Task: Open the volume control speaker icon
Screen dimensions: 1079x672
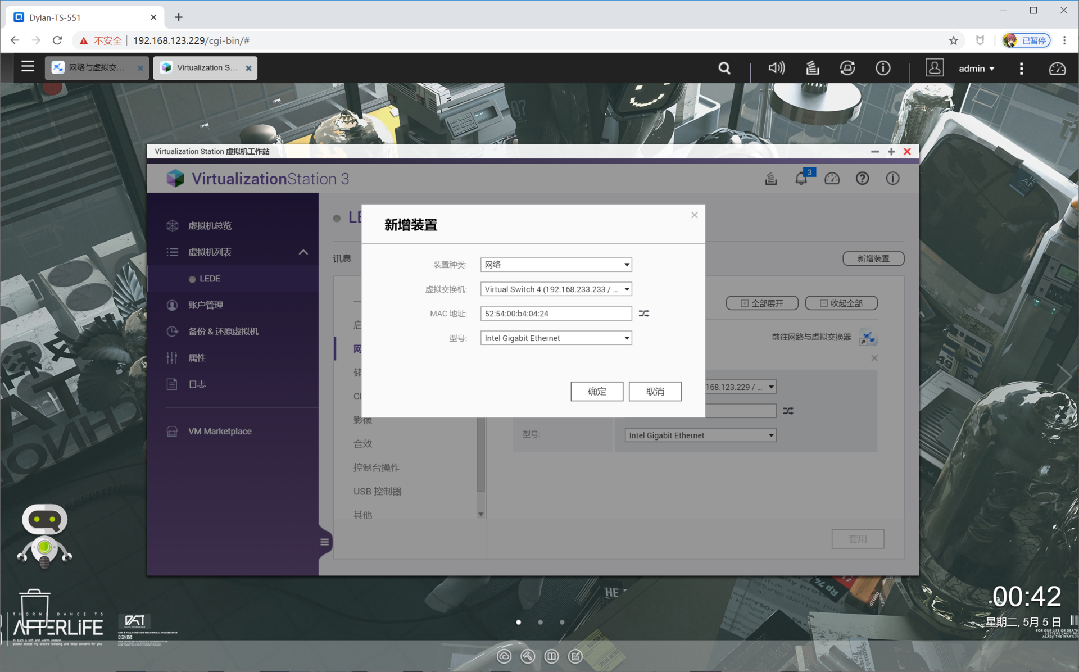Action: pos(776,69)
